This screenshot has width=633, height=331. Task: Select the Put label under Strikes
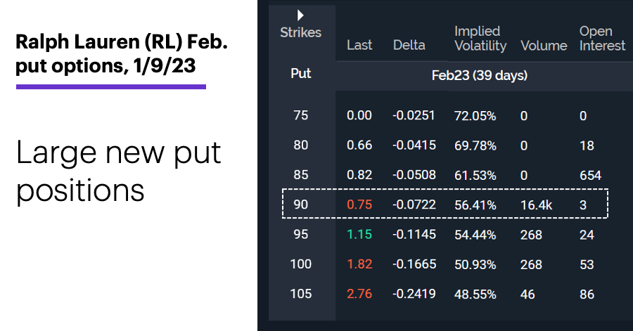click(x=301, y=73)
